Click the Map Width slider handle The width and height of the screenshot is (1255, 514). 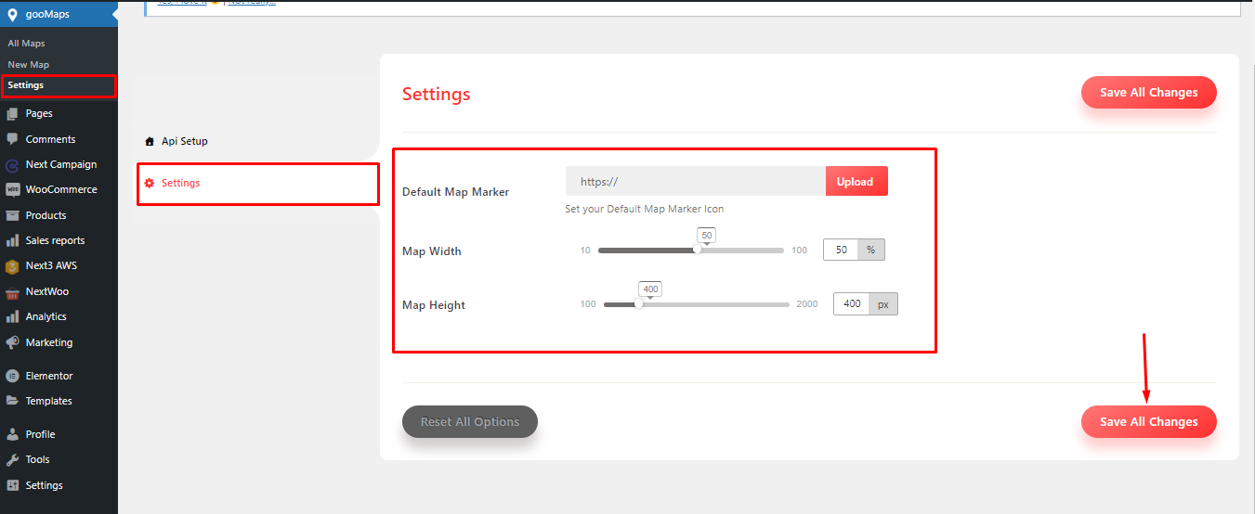tap(698, 250)
